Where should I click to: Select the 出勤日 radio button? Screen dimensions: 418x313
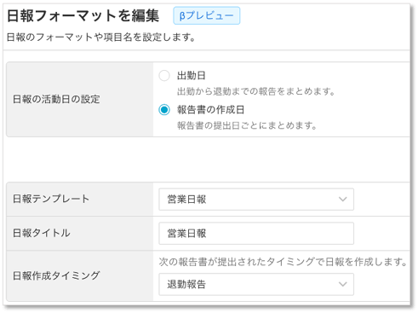[164, 76]
